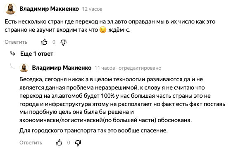Click the 12 часов timestamp
This screenshot has width=243, height=151.
(x=92, y=9)
